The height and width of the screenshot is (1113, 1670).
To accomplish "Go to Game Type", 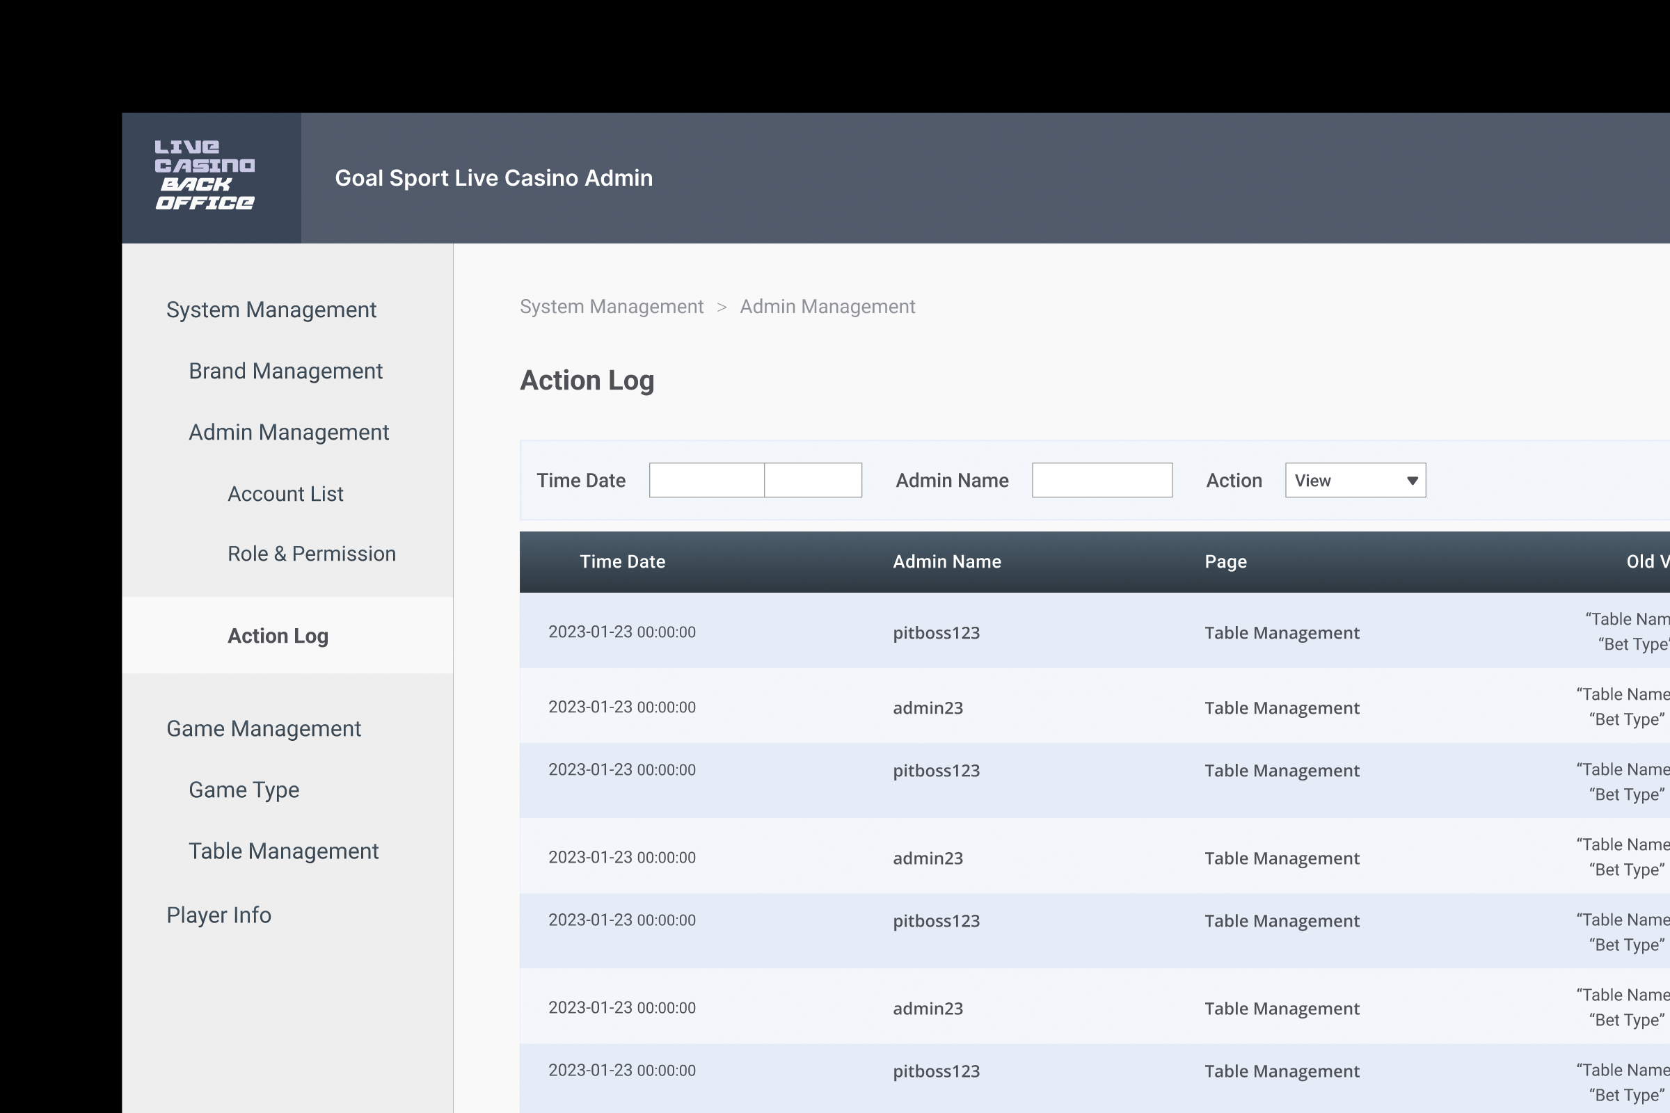I will pos(244,790).
